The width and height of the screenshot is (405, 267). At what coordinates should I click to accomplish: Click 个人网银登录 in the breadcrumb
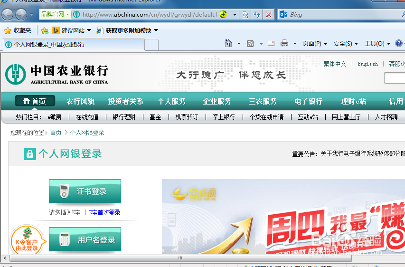click(87, 133)
